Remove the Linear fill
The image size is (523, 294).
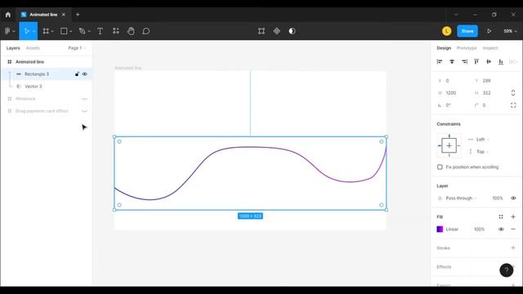pos(513,229)
